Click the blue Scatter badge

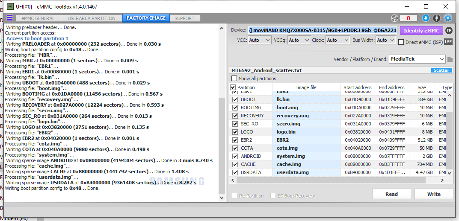click(x=441, y=70)
